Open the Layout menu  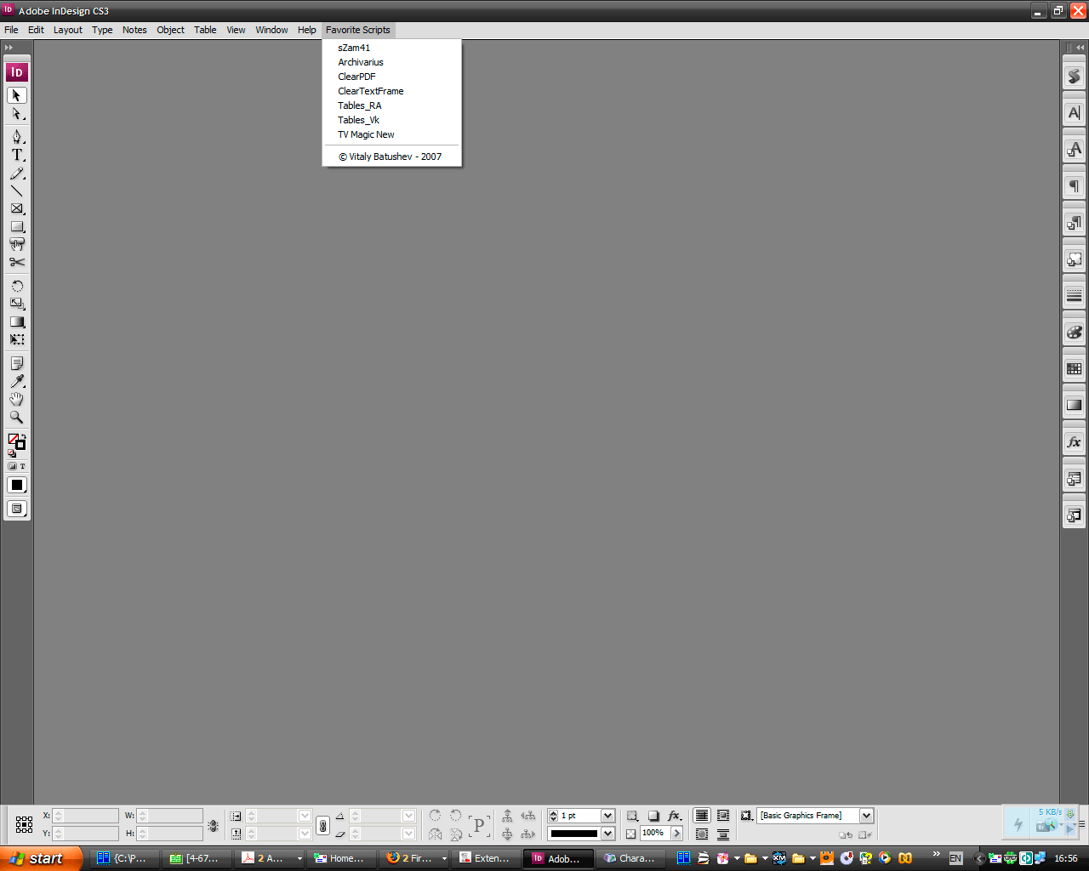68,30
